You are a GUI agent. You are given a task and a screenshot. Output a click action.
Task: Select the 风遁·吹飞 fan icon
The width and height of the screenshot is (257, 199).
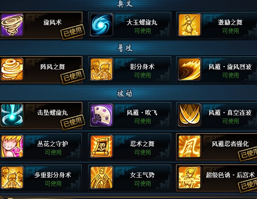tap(101, 115)
